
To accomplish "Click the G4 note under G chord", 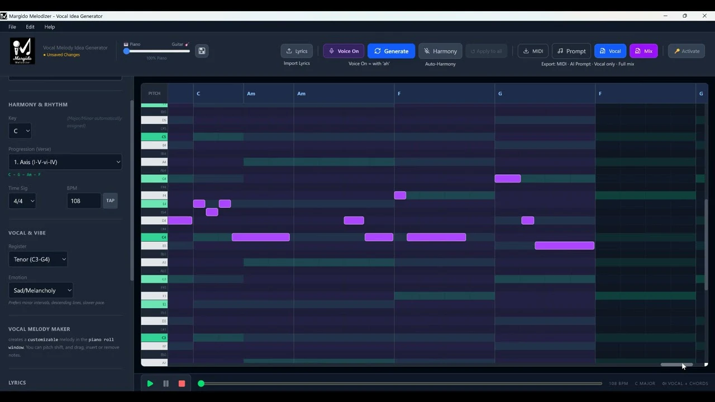I will coord(508,179).
